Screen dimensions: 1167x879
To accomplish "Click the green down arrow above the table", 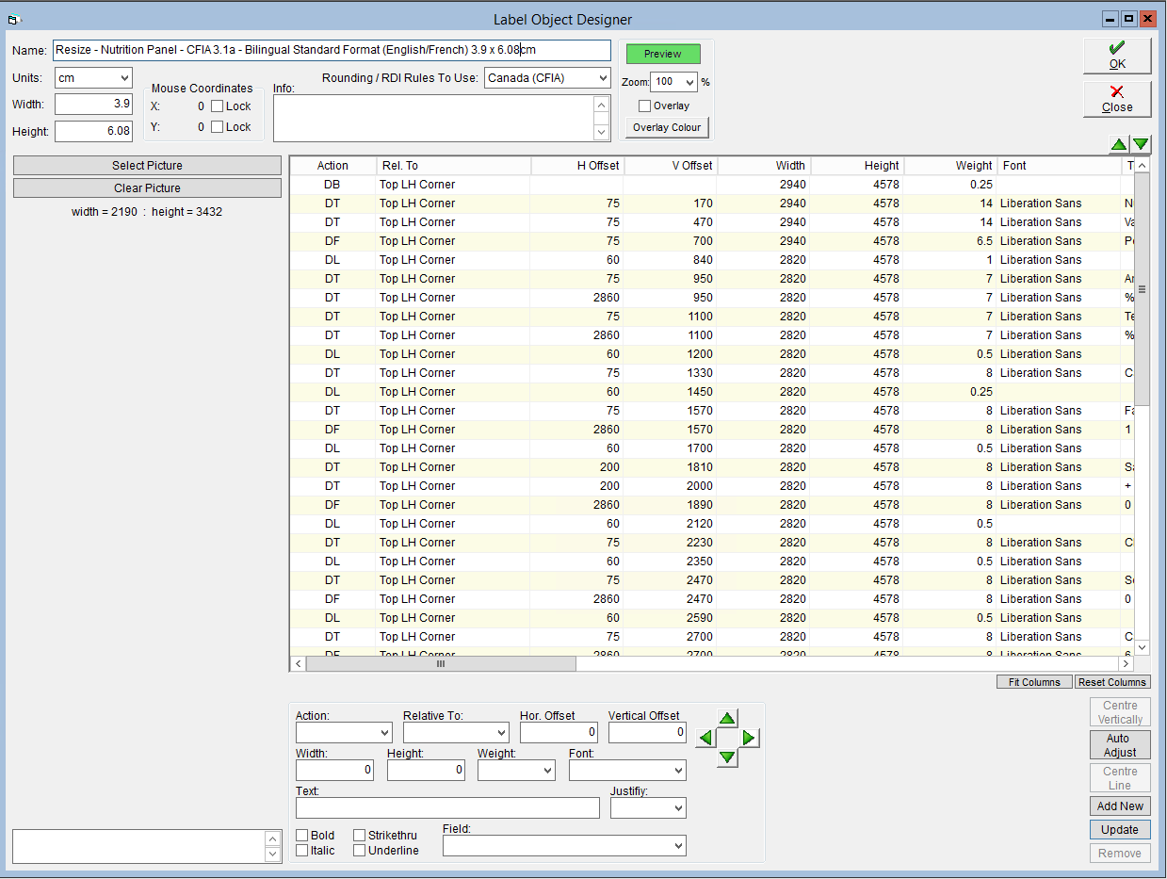I will click(x=1141, y=144).
